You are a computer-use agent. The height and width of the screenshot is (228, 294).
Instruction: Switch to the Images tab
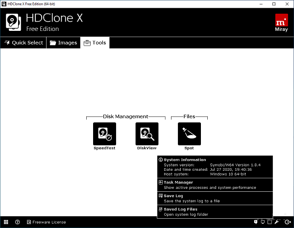coord(63,43)
